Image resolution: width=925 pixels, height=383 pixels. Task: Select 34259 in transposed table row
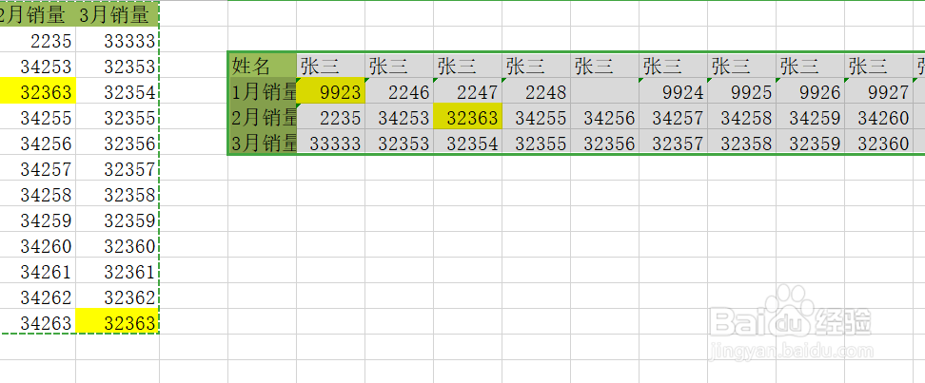point(810,117)
